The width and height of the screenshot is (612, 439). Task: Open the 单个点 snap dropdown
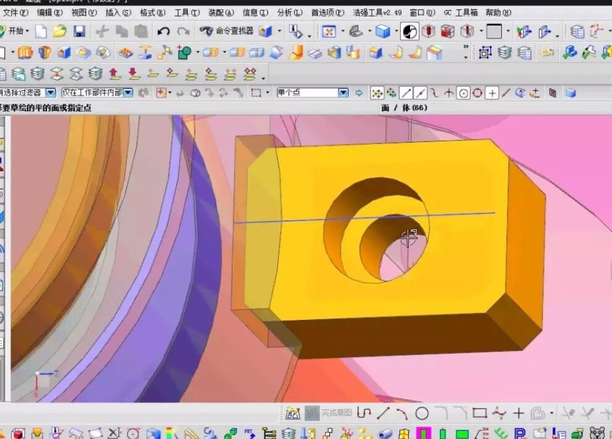pos(343,93)
